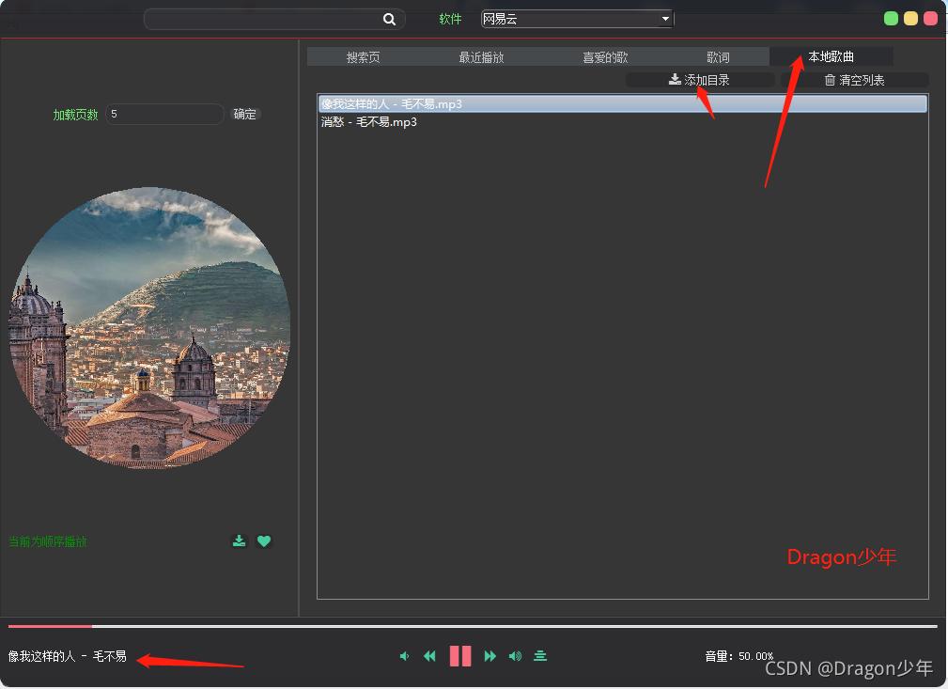The height and width of the screenshot is (689, 948).
Task: Open the 软件 dropdown label
Action: pyautogui.click(x=450, y=18)
